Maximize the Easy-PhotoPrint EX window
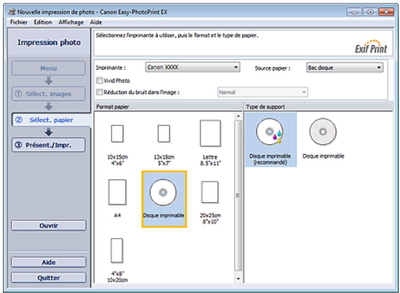 tap(370, 12)
